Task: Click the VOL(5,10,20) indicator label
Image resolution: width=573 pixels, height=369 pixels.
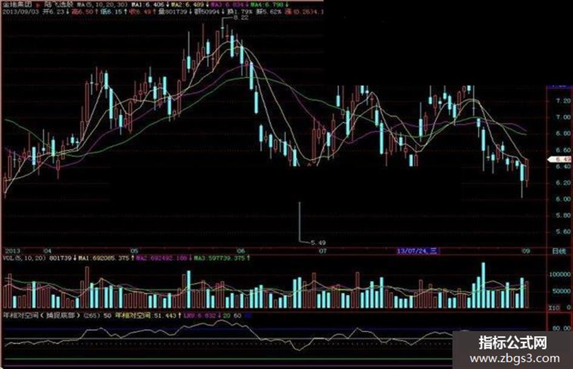Action: pyautogui.click(x=24, y=258)
